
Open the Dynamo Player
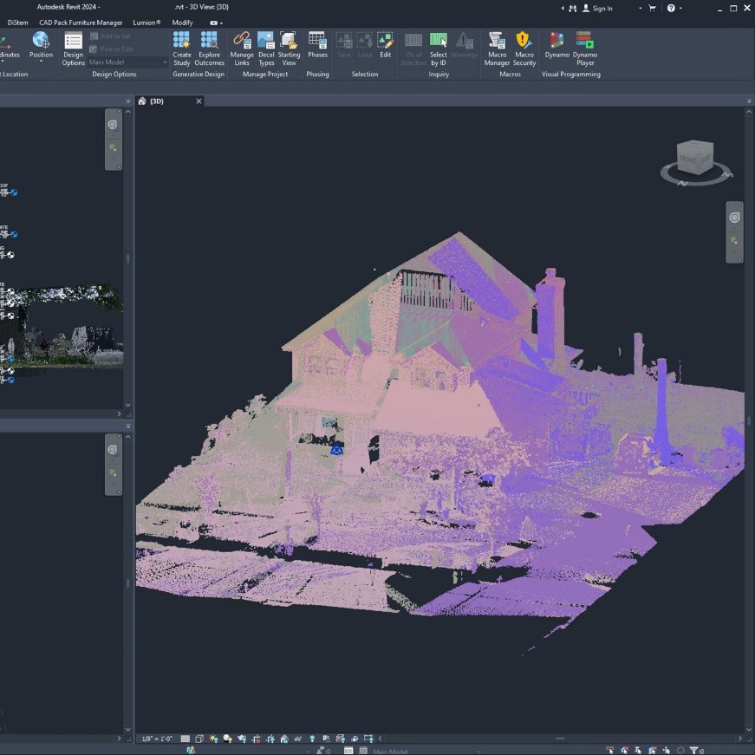pos(584,49)
